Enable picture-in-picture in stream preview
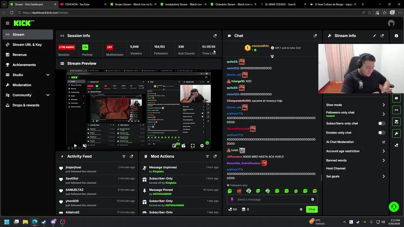The image size is (404, 227). [x=174, y=146]
